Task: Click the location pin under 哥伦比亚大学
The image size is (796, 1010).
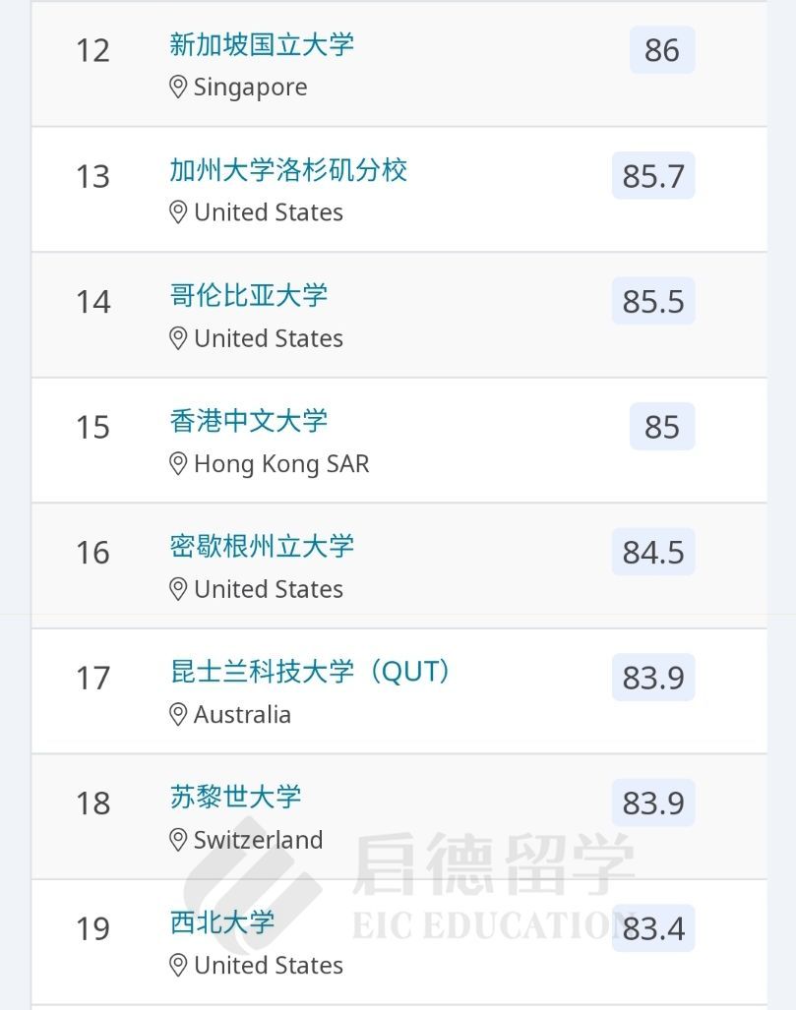Action: [x=178, y=338]
